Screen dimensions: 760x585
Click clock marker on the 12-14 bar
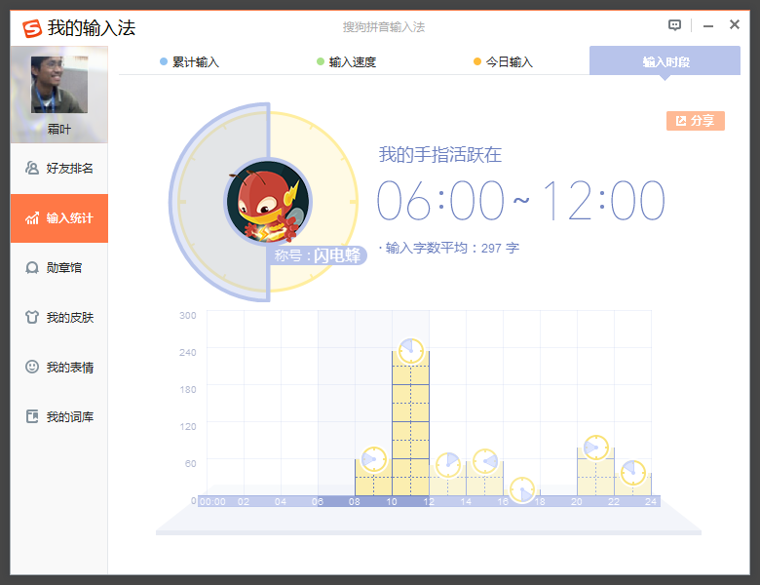(x=448, y=465)
